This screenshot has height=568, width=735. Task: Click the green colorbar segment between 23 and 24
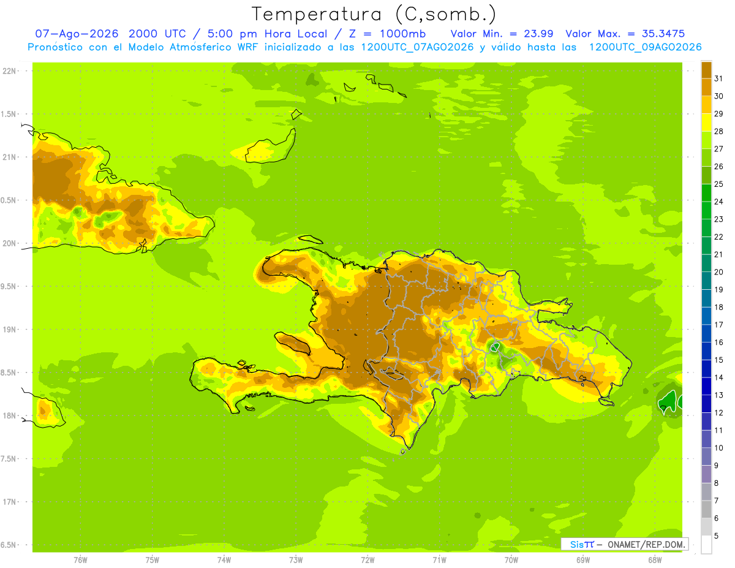tap(706, 210)
